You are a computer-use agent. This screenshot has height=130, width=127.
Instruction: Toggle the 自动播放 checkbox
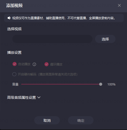click(15, 64)
